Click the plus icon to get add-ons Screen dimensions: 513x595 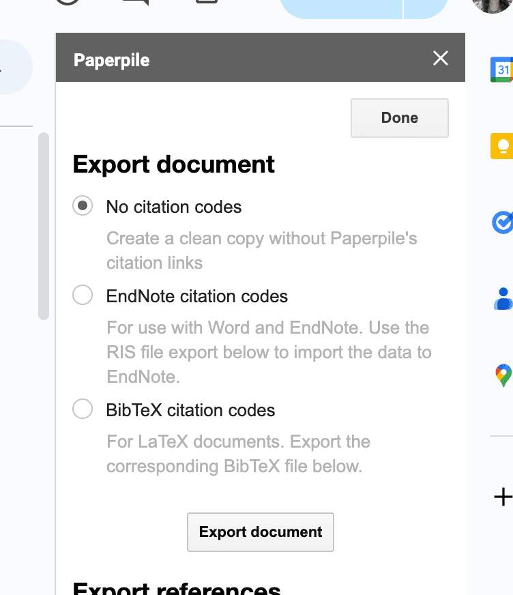click(503, 497)
